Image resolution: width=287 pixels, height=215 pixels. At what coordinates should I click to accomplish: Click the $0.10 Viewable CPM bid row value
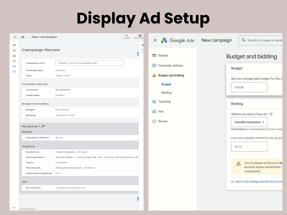pyautogui.click(x=59, y=138)
